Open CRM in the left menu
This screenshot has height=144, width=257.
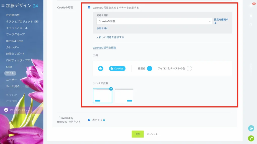tap(9, 67)
